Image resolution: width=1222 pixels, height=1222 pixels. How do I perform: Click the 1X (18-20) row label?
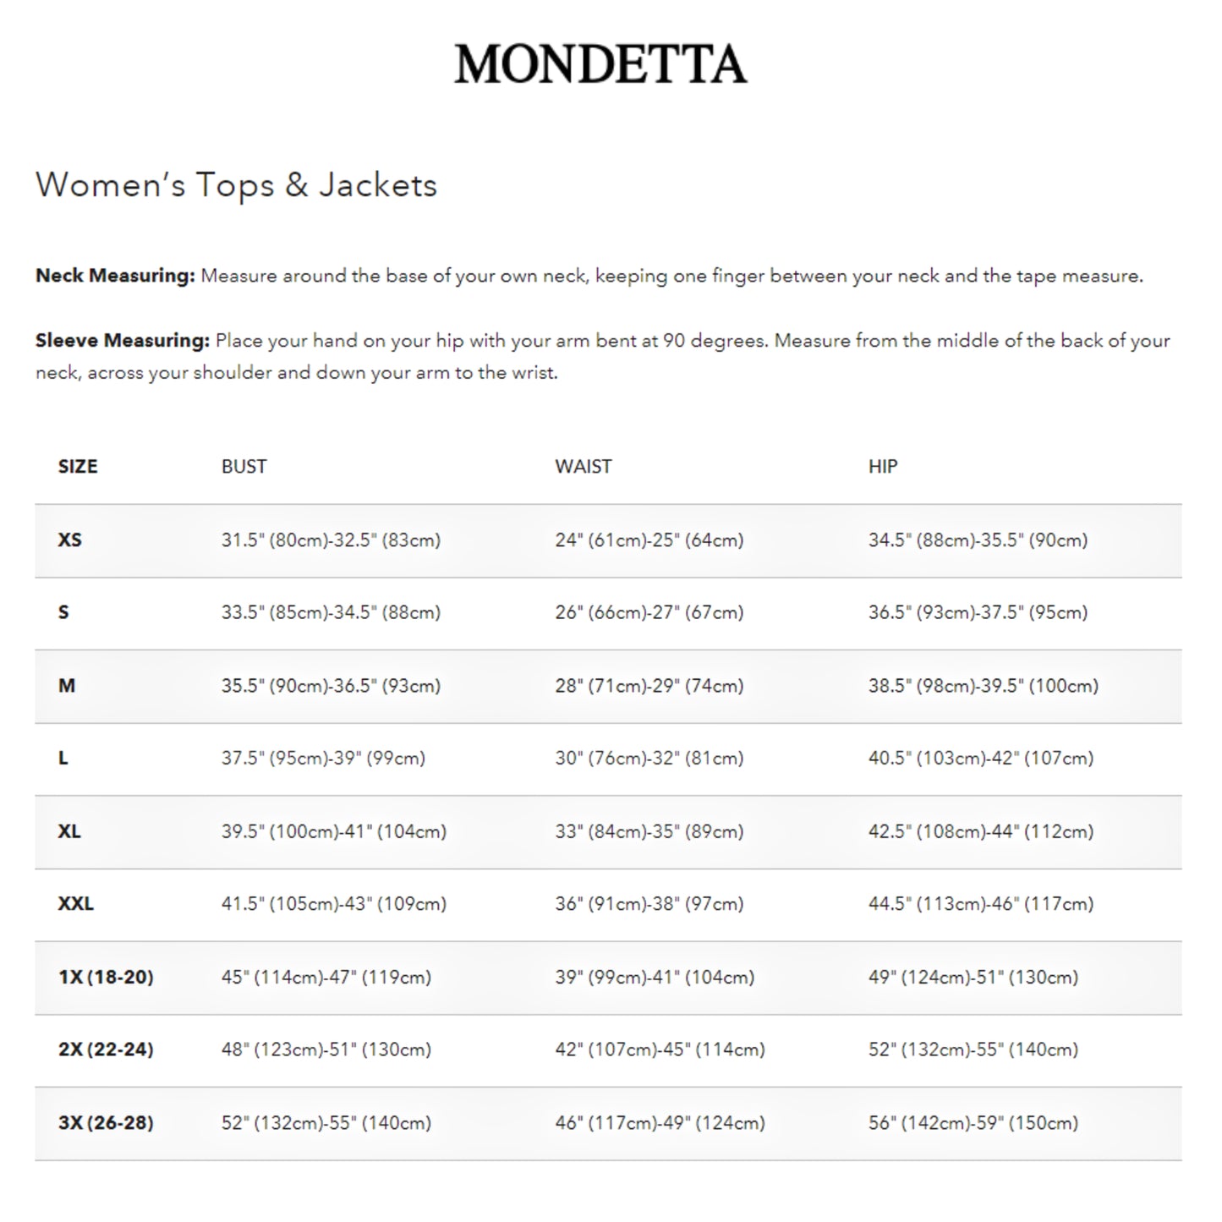tap(106, 978)
